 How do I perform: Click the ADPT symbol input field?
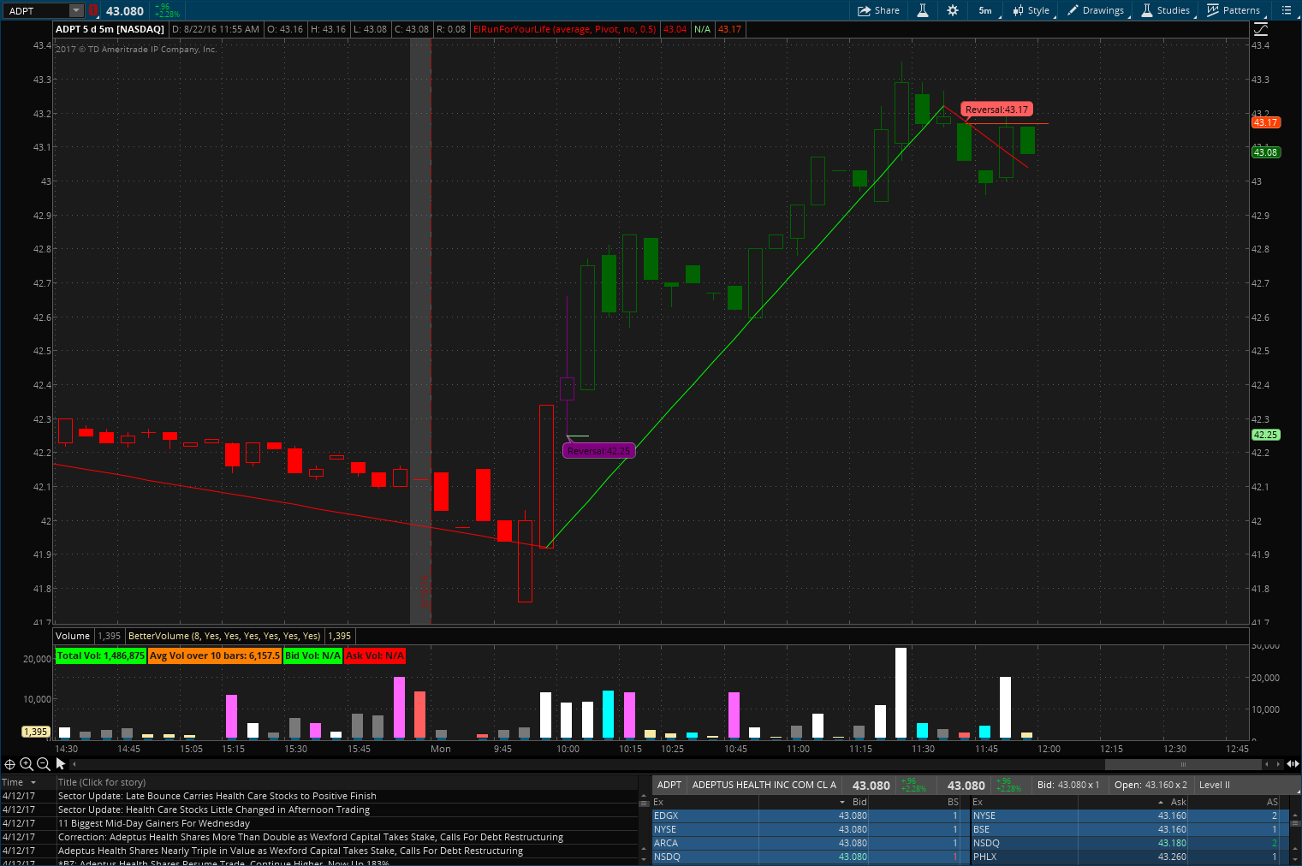pyautogui.click(x=36, y=10)
